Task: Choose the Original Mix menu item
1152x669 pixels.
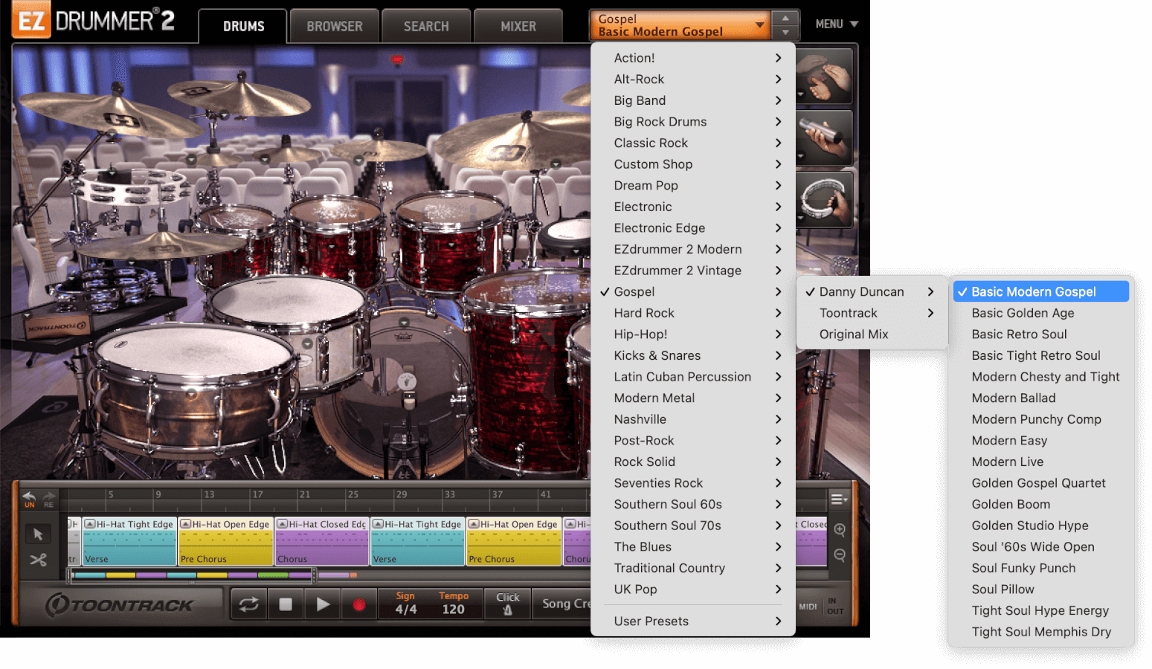Action: pos(872,334)
